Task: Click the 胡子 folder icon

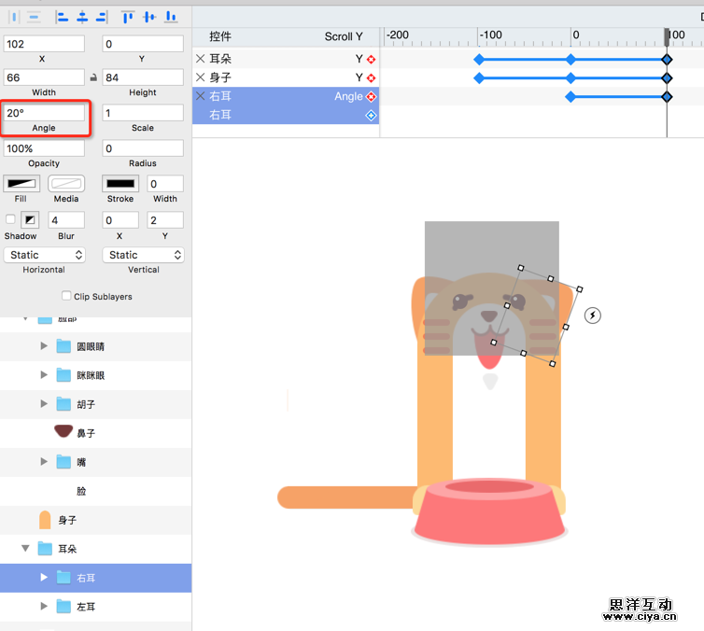Action: pyautogui.click(x=63, y=404)
